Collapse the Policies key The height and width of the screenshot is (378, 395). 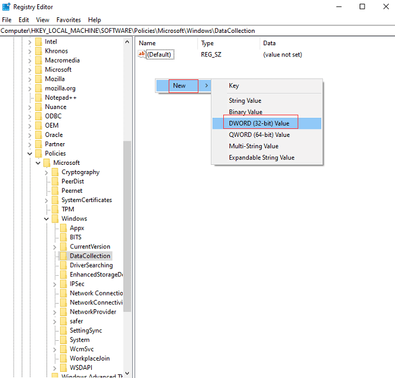(x=30, y=154)
